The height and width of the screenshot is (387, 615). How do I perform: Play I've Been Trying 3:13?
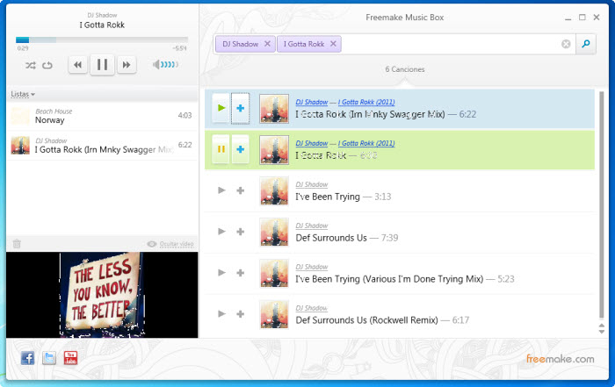(221, 190)
